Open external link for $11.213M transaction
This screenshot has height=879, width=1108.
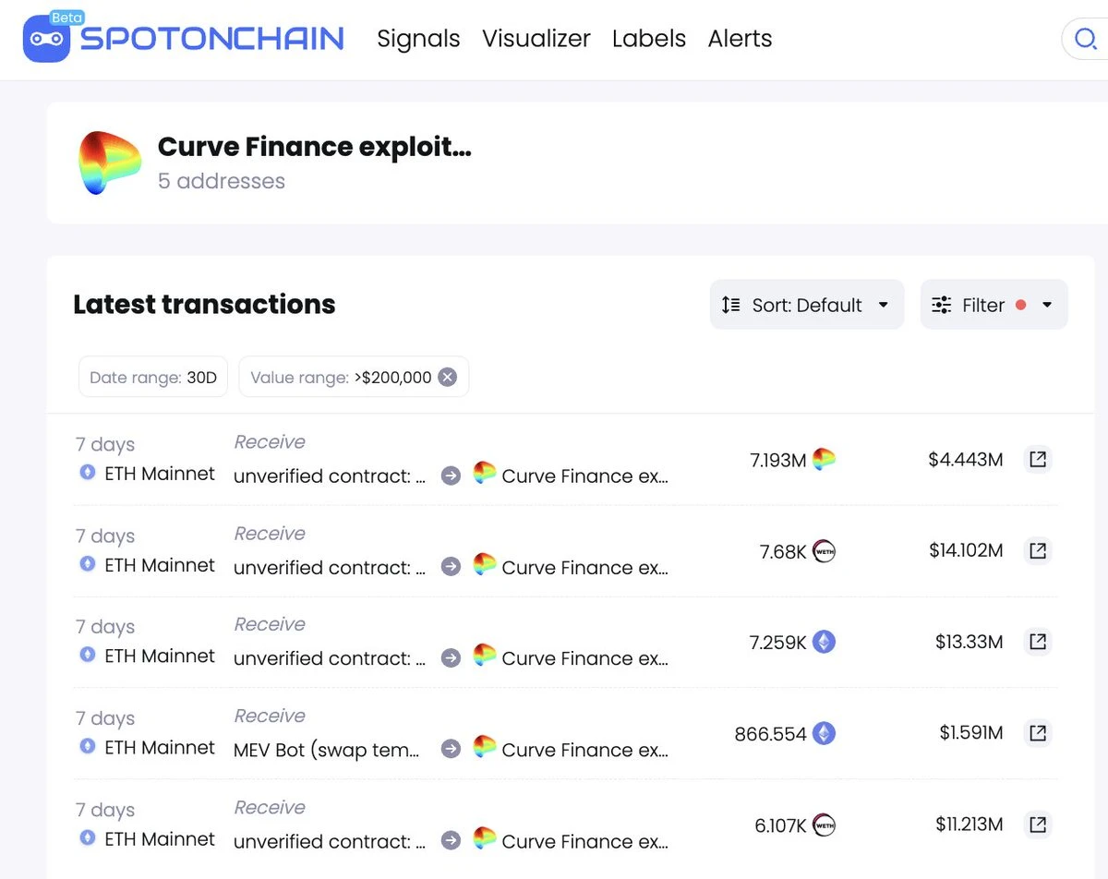(x=1038, y=825)
